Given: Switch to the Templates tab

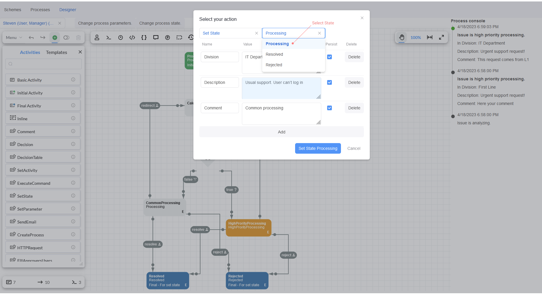Looking at the screenshot, I should click(56, 52).
